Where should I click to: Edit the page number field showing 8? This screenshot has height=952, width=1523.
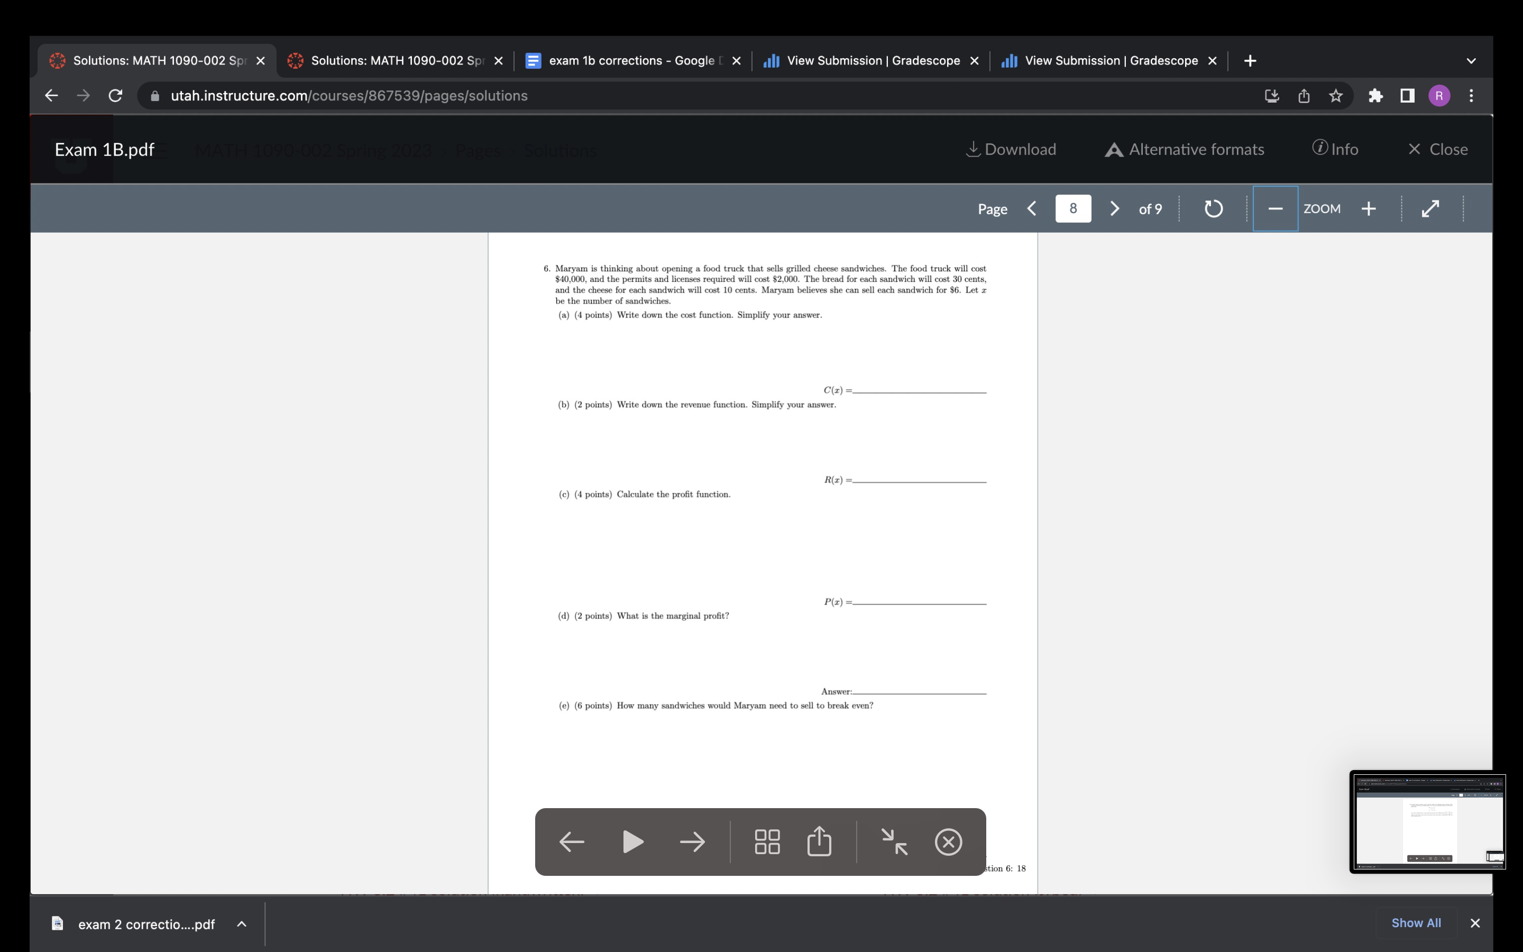coord(1073,208)
